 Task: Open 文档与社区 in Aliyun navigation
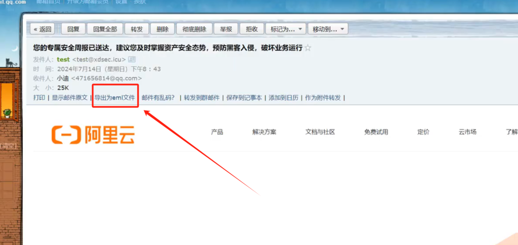(320, 132)
